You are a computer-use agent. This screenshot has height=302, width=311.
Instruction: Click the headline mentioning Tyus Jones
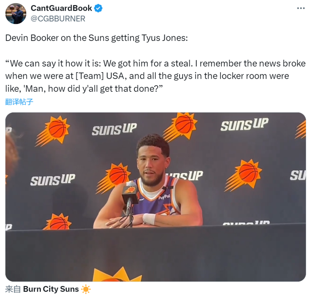[x=97, y=38]
